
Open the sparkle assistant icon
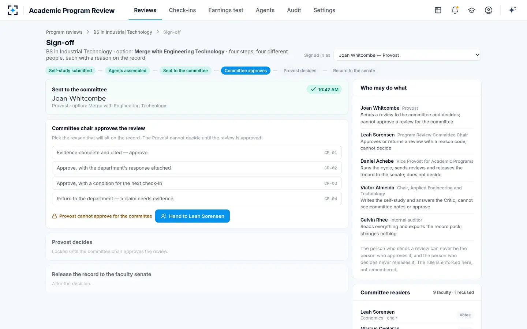512,10
